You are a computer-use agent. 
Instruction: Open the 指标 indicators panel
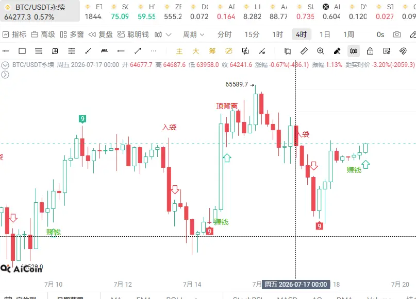(x=14, y=34)
